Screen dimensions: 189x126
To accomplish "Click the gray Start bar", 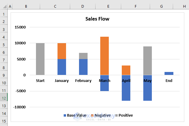I will click(x=40, y=59).
